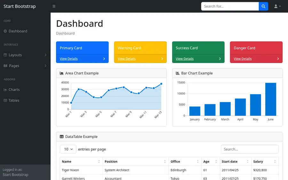The width and height of the screenshot is (288, 180).
Task: Click the blue search magnifier button
Action: coord(263,6)
